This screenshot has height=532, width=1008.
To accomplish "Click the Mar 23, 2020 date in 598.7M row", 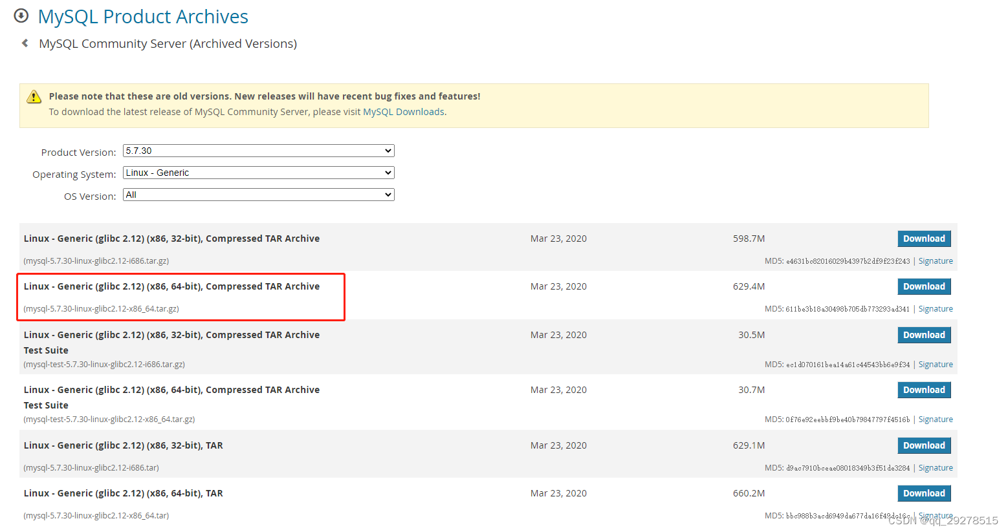I will 558,239.
